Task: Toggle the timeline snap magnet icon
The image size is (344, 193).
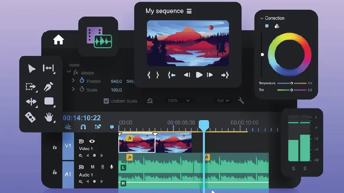Action: [83, 127]
